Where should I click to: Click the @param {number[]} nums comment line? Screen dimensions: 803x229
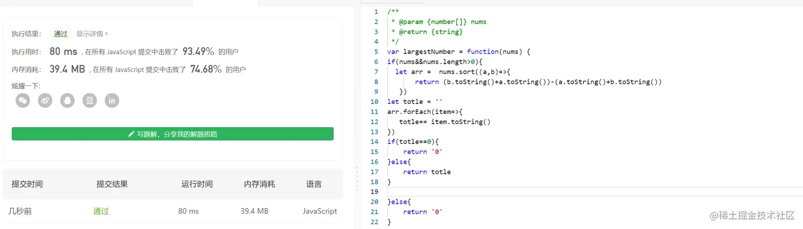coord(439,22)
